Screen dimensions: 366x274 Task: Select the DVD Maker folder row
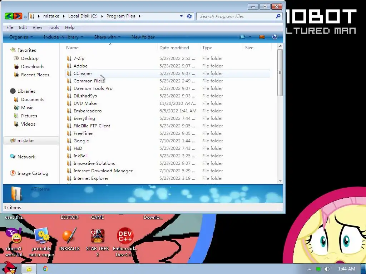pos(168,103)
